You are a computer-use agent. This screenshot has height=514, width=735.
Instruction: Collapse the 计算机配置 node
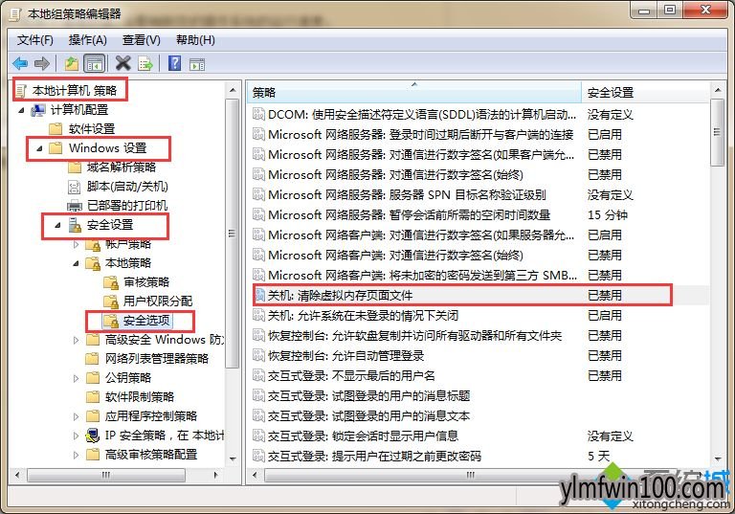coord(21,110)
